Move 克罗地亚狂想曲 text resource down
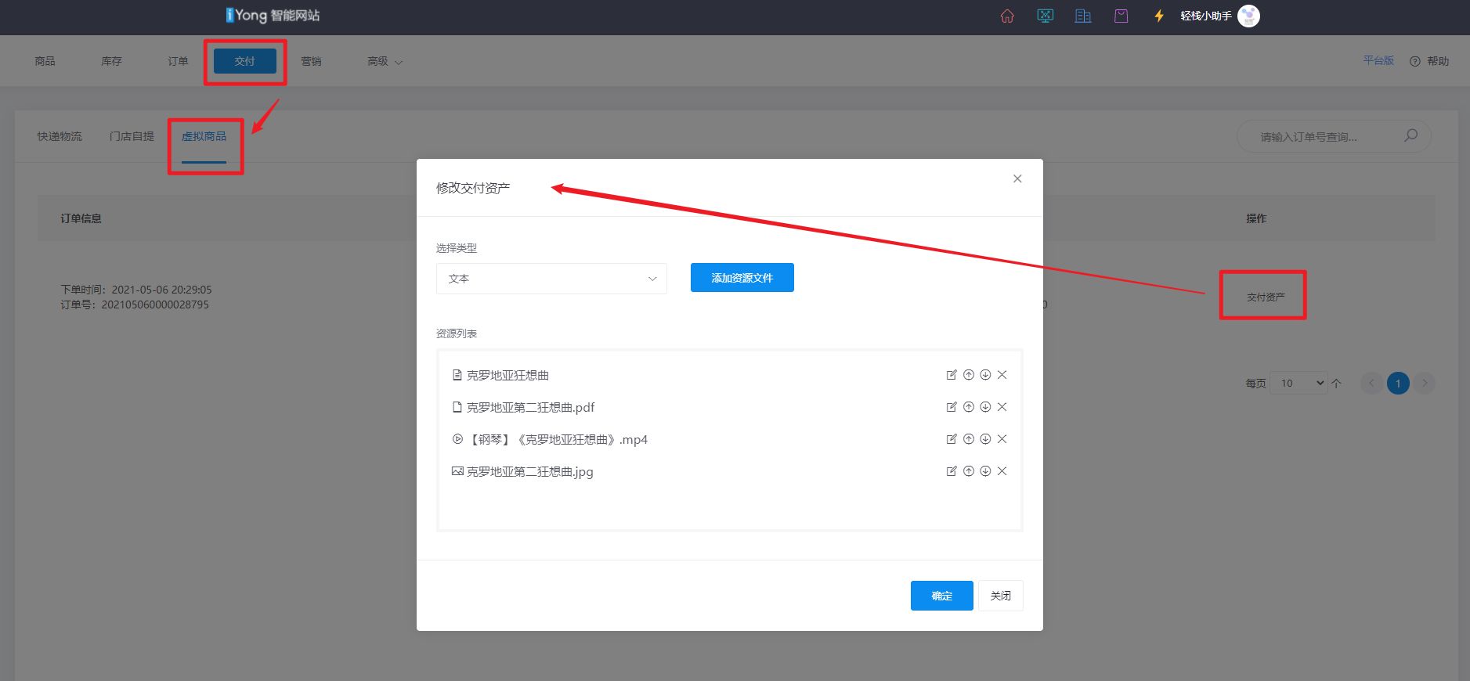Image resolution: width=1470 pixels, height=681 pixels. [x=985, y=375]
